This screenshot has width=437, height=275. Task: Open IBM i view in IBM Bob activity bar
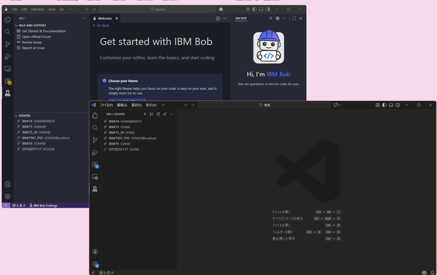8,93
